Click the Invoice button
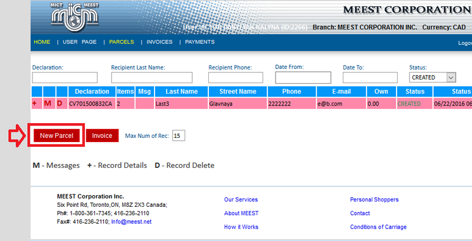 click(x=102, y=136)
